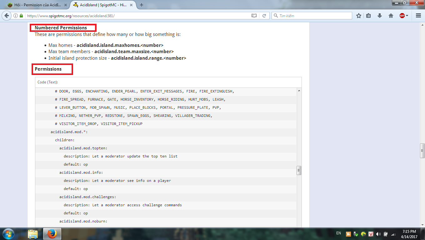Click the acidisland.island.range.<number> text

click(149, 58)
